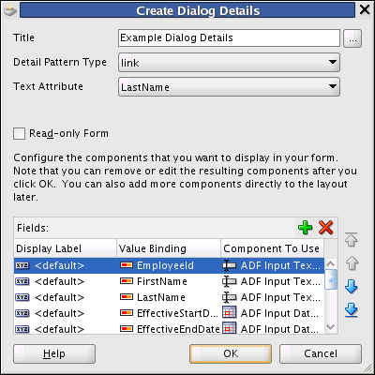Click binding icon beside EffectiveEndDate
The height and width of the screenshot is (375, 375).
tap(127, 329)
